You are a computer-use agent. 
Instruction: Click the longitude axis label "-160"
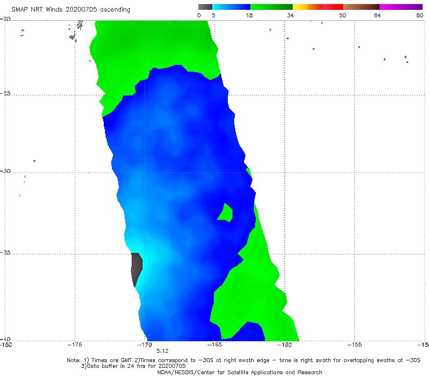(x=285, y=345)
